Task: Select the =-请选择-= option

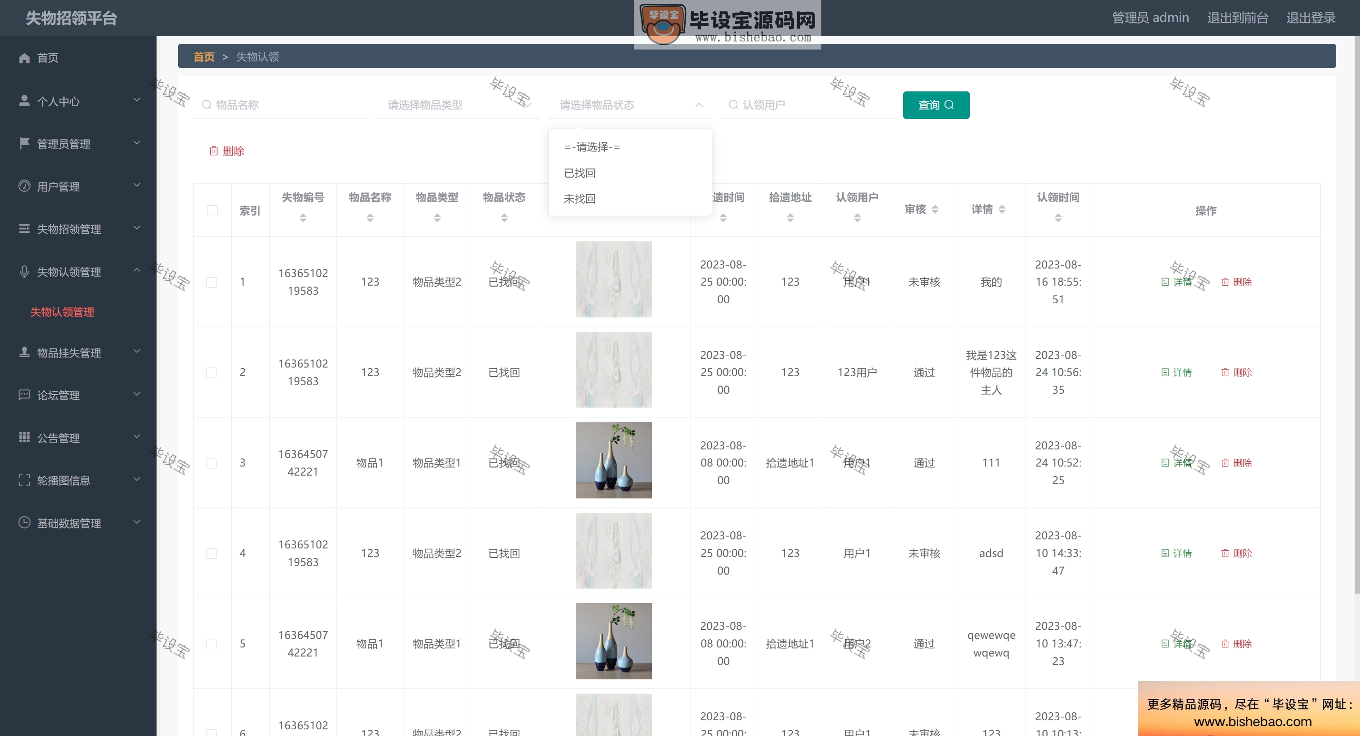Action: point(630,147)
